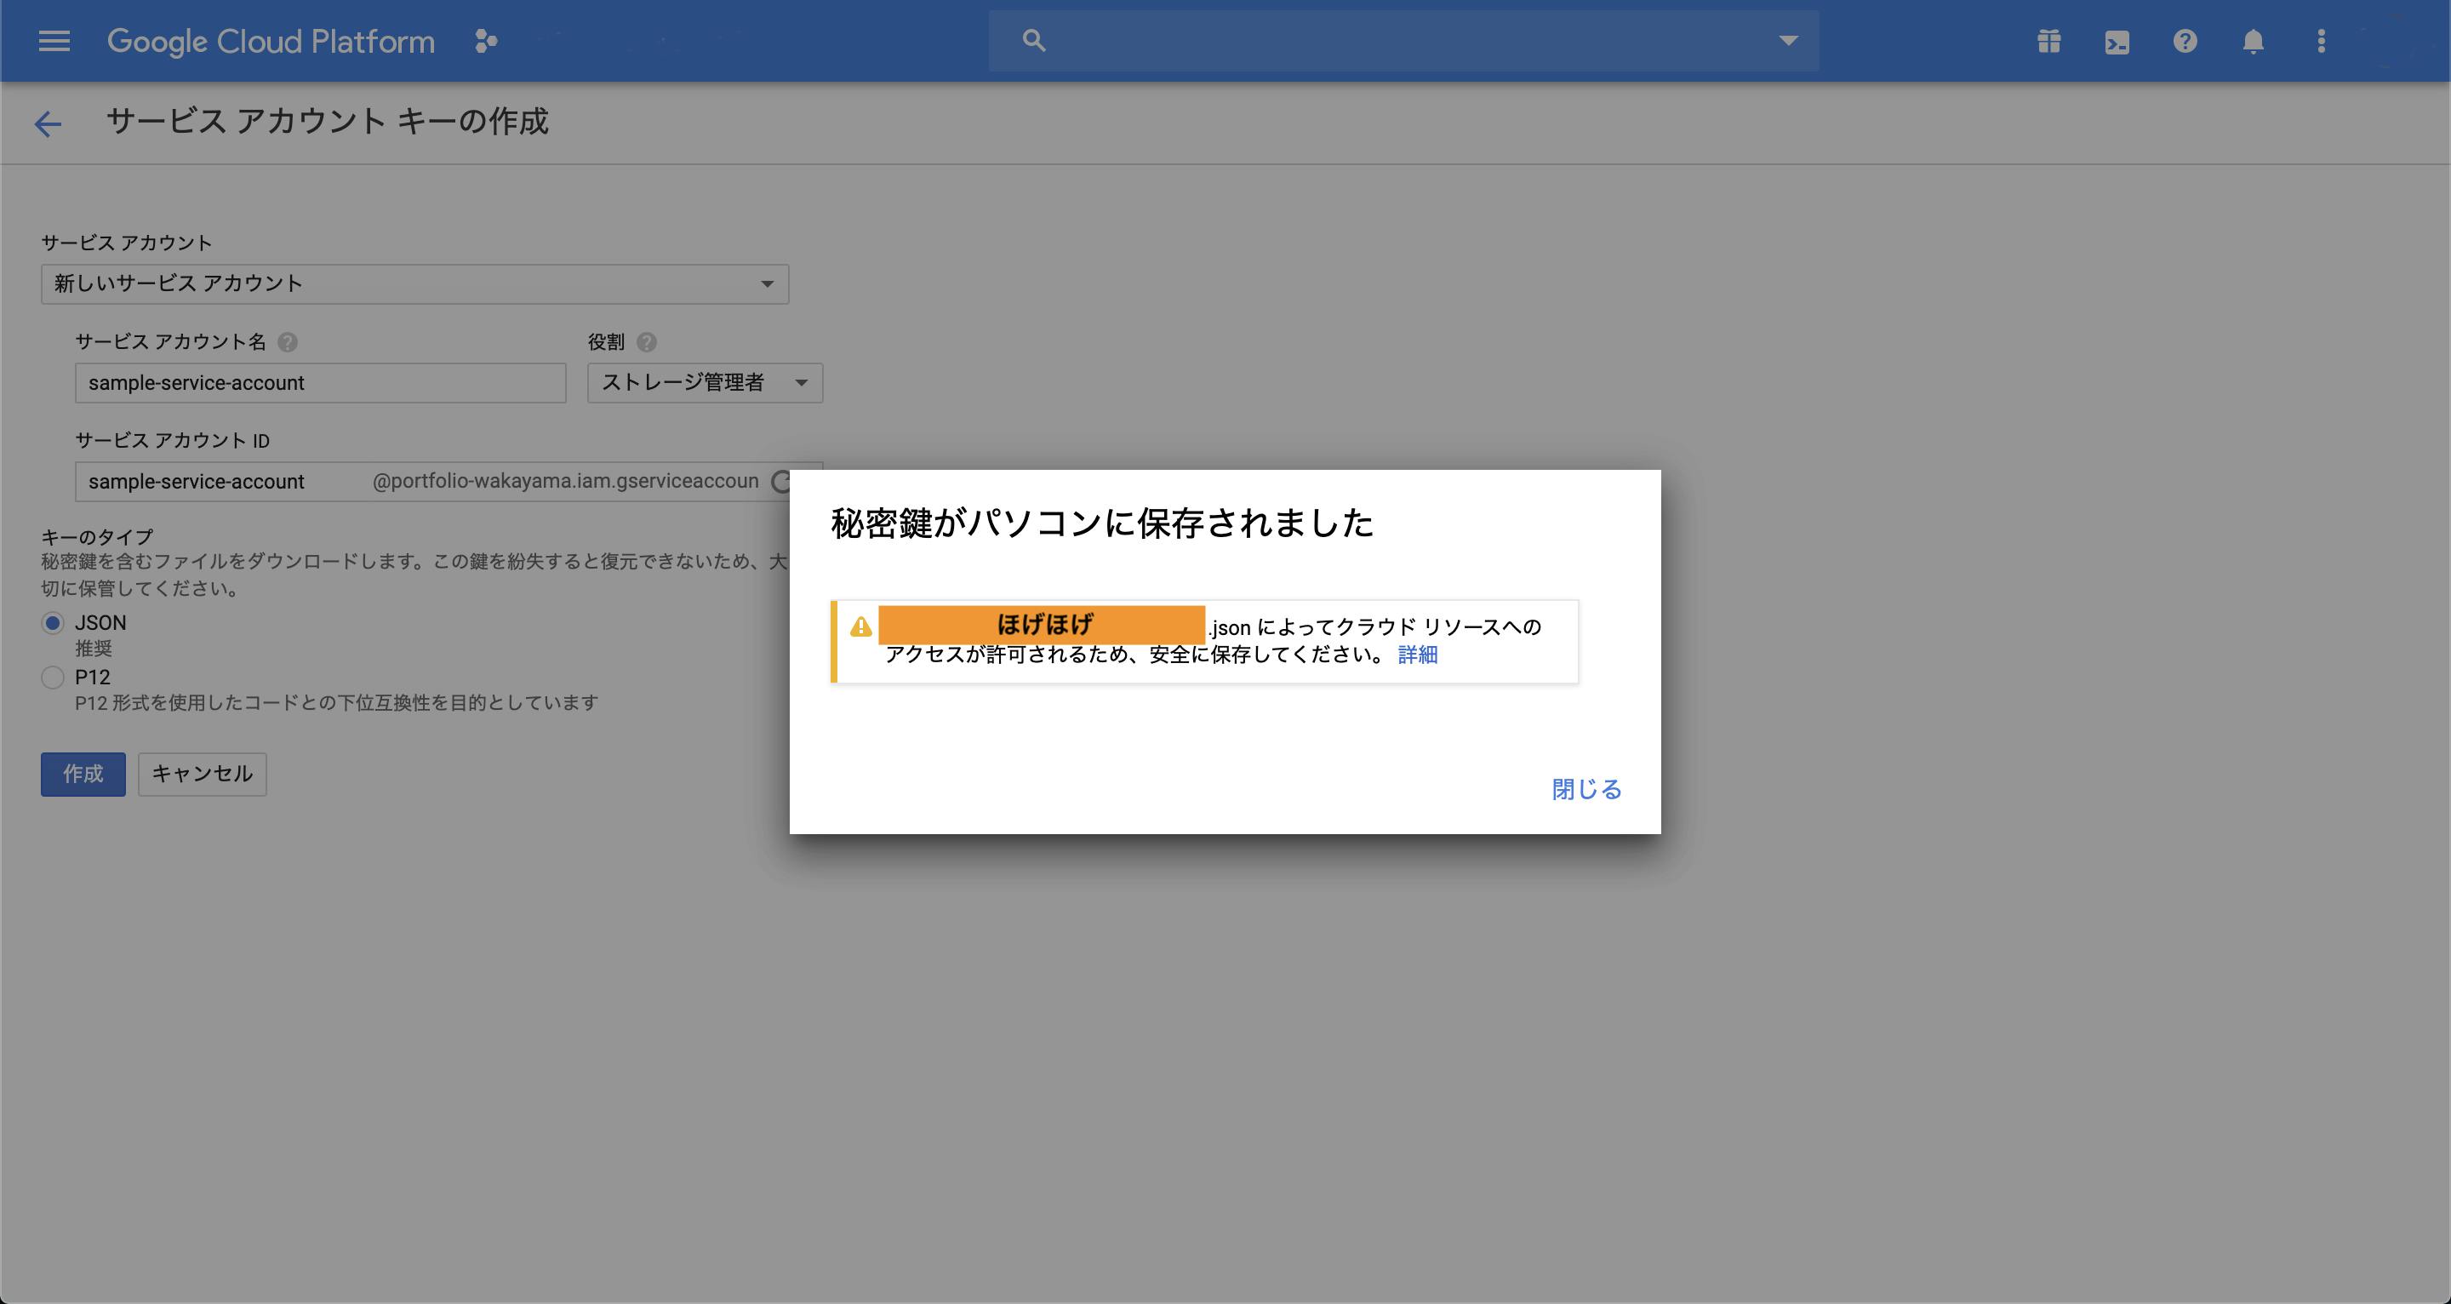Image resolution: width=2451 pixels, height=1304 pixels.
Task: Click help icon beside 役割 label
Action: pyautogui.click(x=647, y=343)
